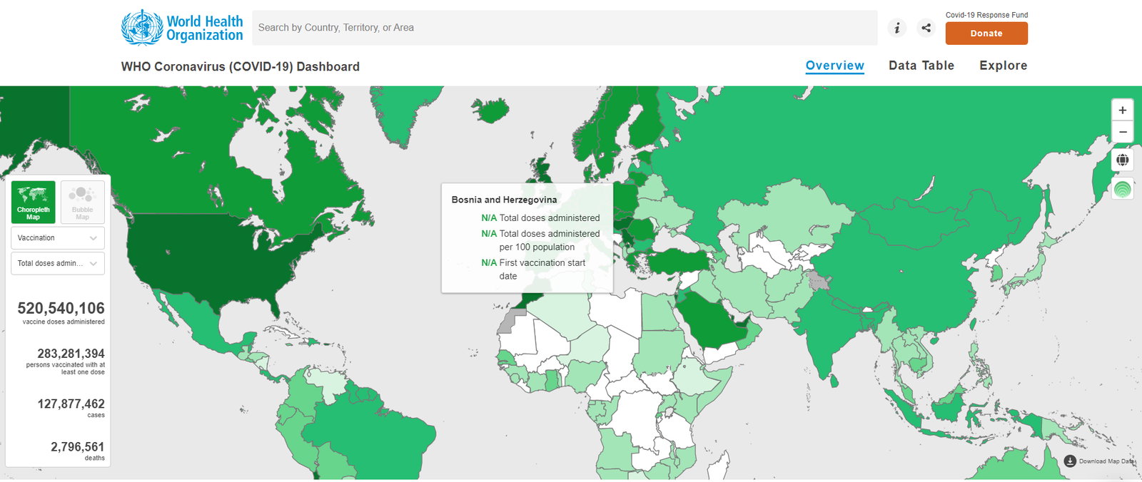1142x482 pixels.
Task: Click the Covid-19 Response Fund label
Action: coord(986,15)
